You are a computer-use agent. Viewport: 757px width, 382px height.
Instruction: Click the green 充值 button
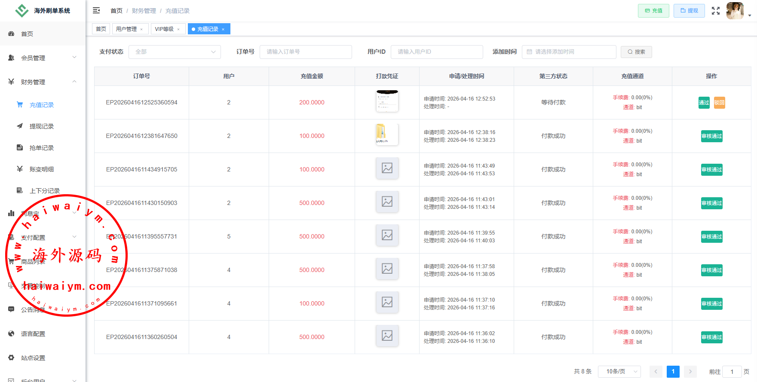[653, 11]
